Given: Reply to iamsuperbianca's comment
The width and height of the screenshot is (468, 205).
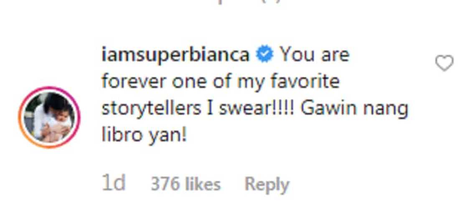Looking at the screenshot, I should pyautogui.click(x=267, y=184).
